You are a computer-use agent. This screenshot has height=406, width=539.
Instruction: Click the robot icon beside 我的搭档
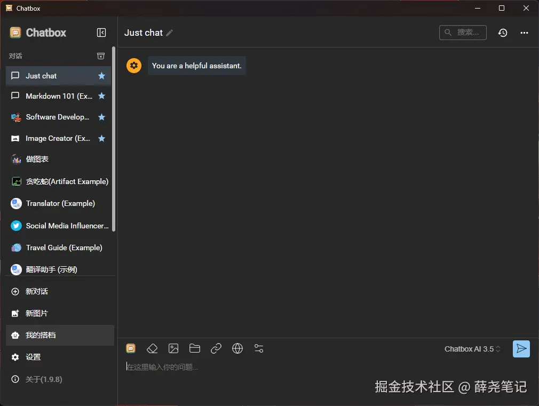pos(15,335)
